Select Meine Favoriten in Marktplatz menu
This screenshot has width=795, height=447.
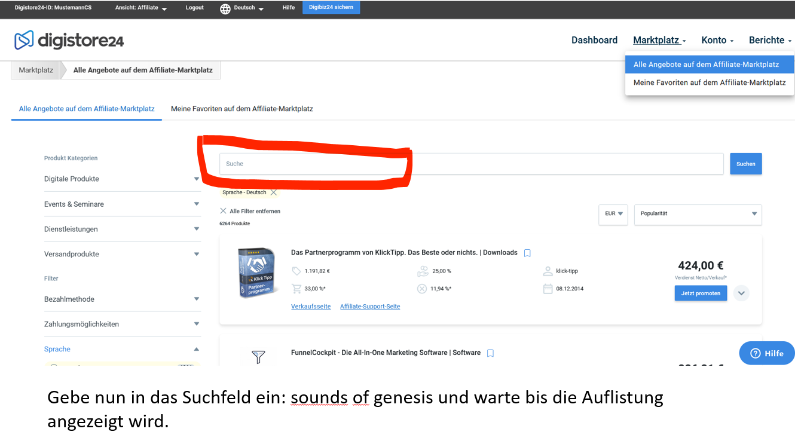coord(710,82)
